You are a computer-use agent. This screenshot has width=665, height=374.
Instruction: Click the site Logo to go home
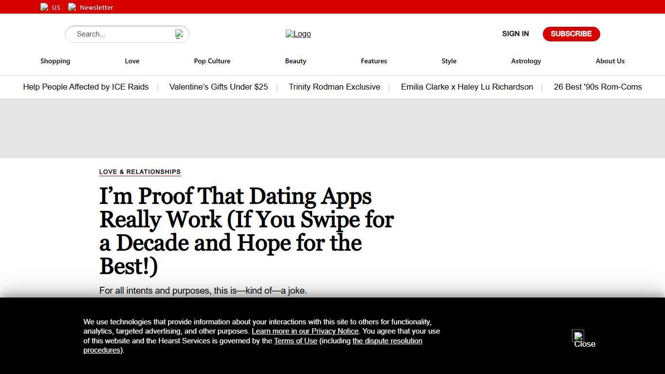click(298, 34)
